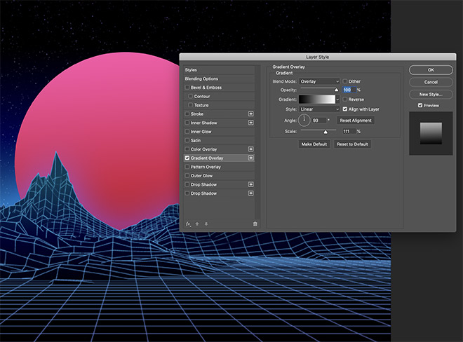Open the Blend Mode dropdown
Screen dimensions: 463x342
pyautogui.click(x=319, y=81)
